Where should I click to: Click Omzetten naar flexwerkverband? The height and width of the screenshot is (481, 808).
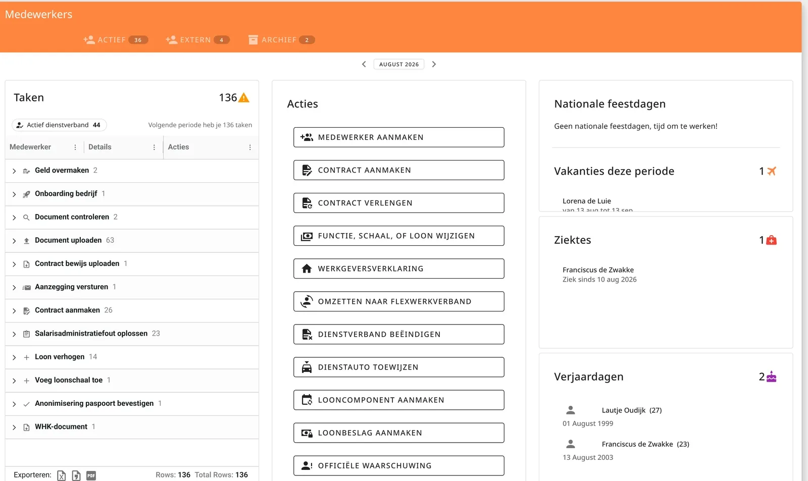point(399,301)
